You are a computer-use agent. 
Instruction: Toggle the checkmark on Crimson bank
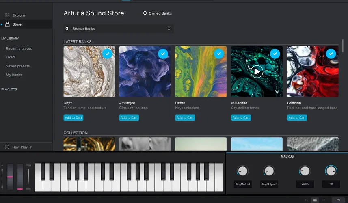(331, 54)
